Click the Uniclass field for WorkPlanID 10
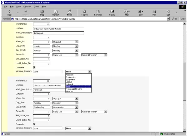The image size is (187, 136). coord(58,29)
